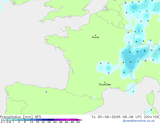Click the Precipitation [mm] GFS title

click(20, 117)
